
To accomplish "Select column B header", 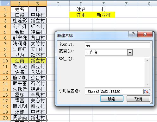I will (38, 4).
